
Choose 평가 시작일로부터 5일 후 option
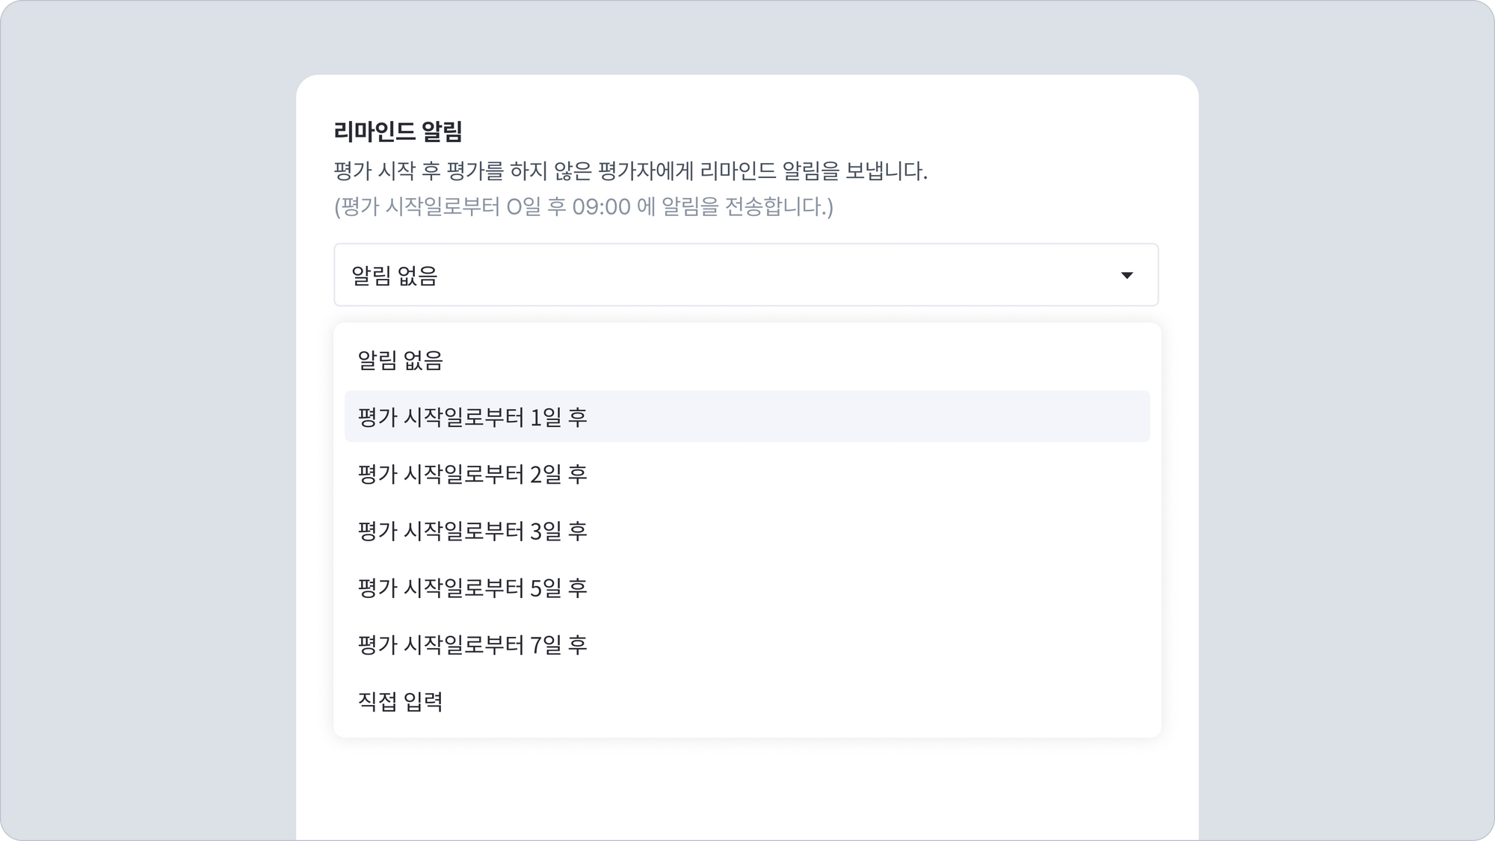coord(472,588)
